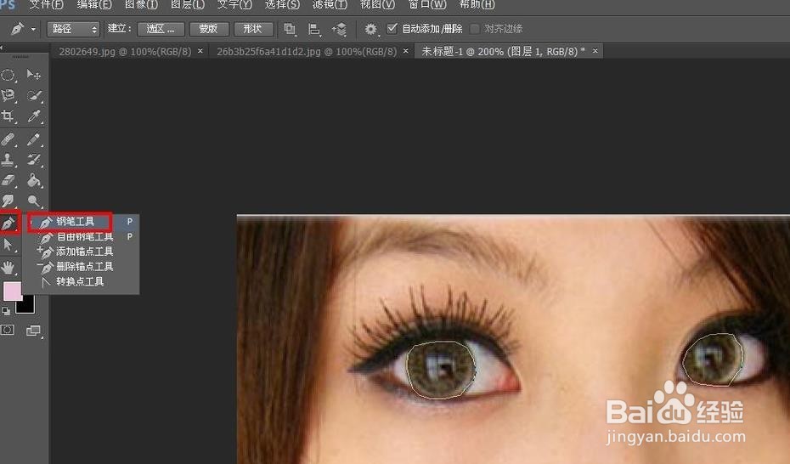This screenshot has height=464, width=790.
Task: Toggle the 对齐边缘 checkbox
Action: click(x=474, y=29)
